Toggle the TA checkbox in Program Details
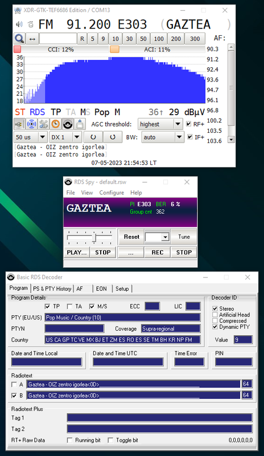Viewport: 264px width, 456px height. (70, 307)
